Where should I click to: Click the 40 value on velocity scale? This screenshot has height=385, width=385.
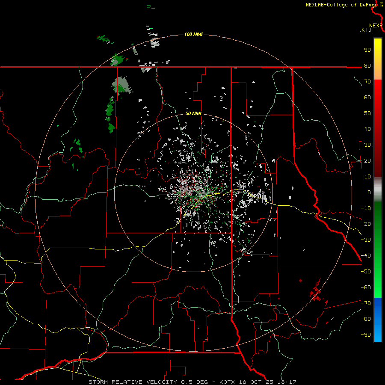pyautogui.click(x=367, y=129)
